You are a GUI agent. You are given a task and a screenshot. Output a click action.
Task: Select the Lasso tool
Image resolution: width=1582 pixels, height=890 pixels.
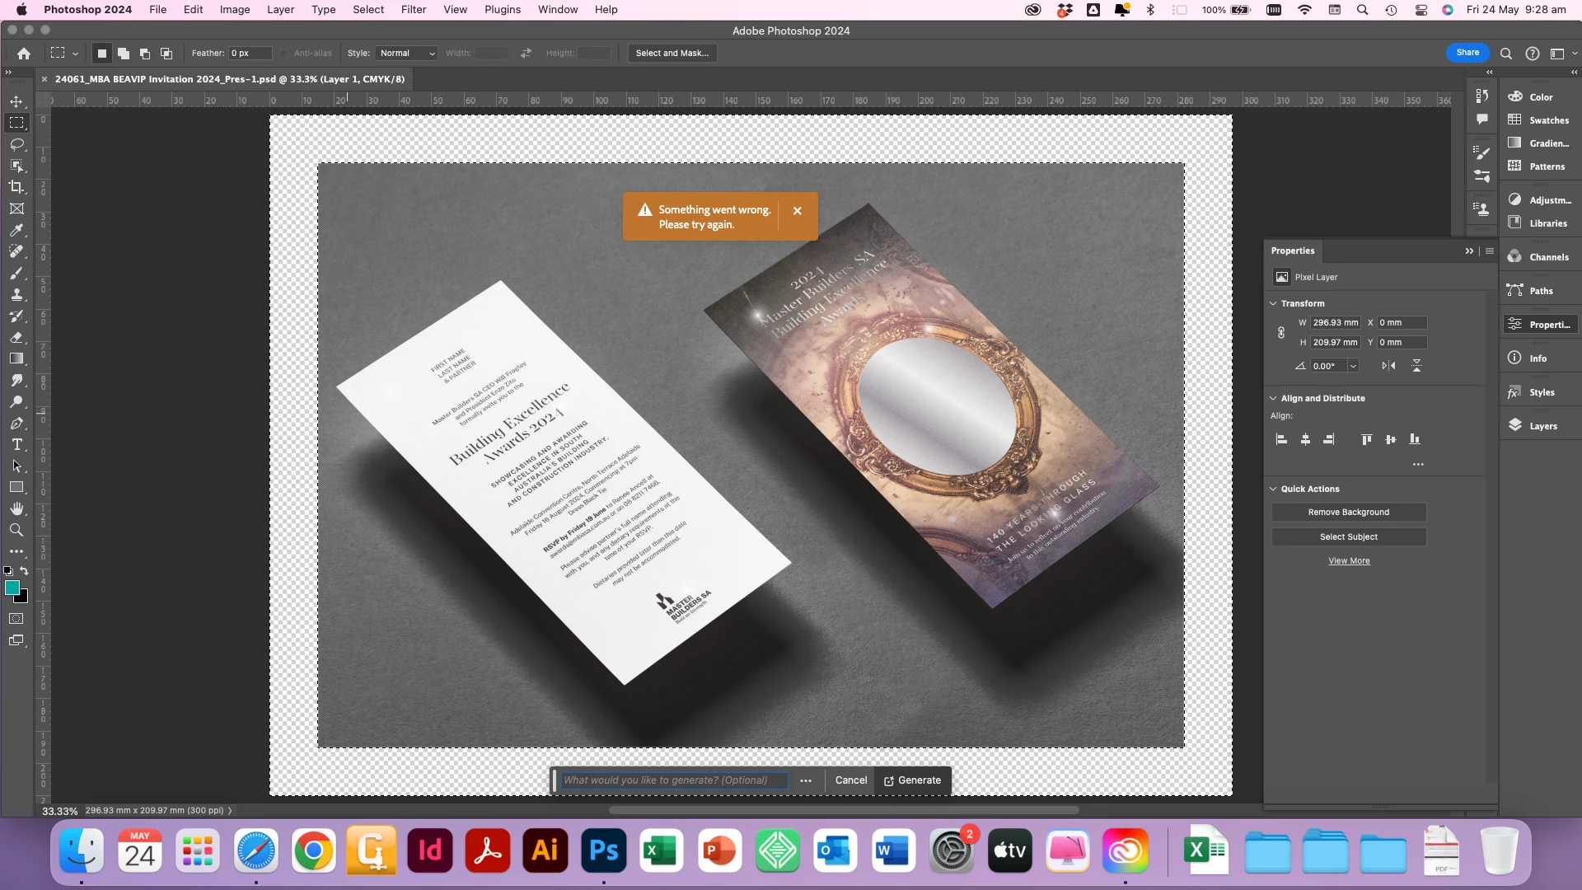[x=16, y=144]
